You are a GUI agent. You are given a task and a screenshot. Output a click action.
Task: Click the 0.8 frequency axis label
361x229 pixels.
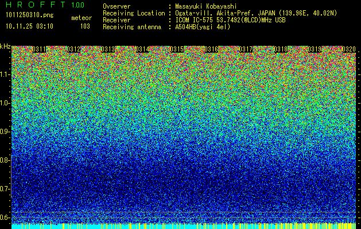[5, 160]
